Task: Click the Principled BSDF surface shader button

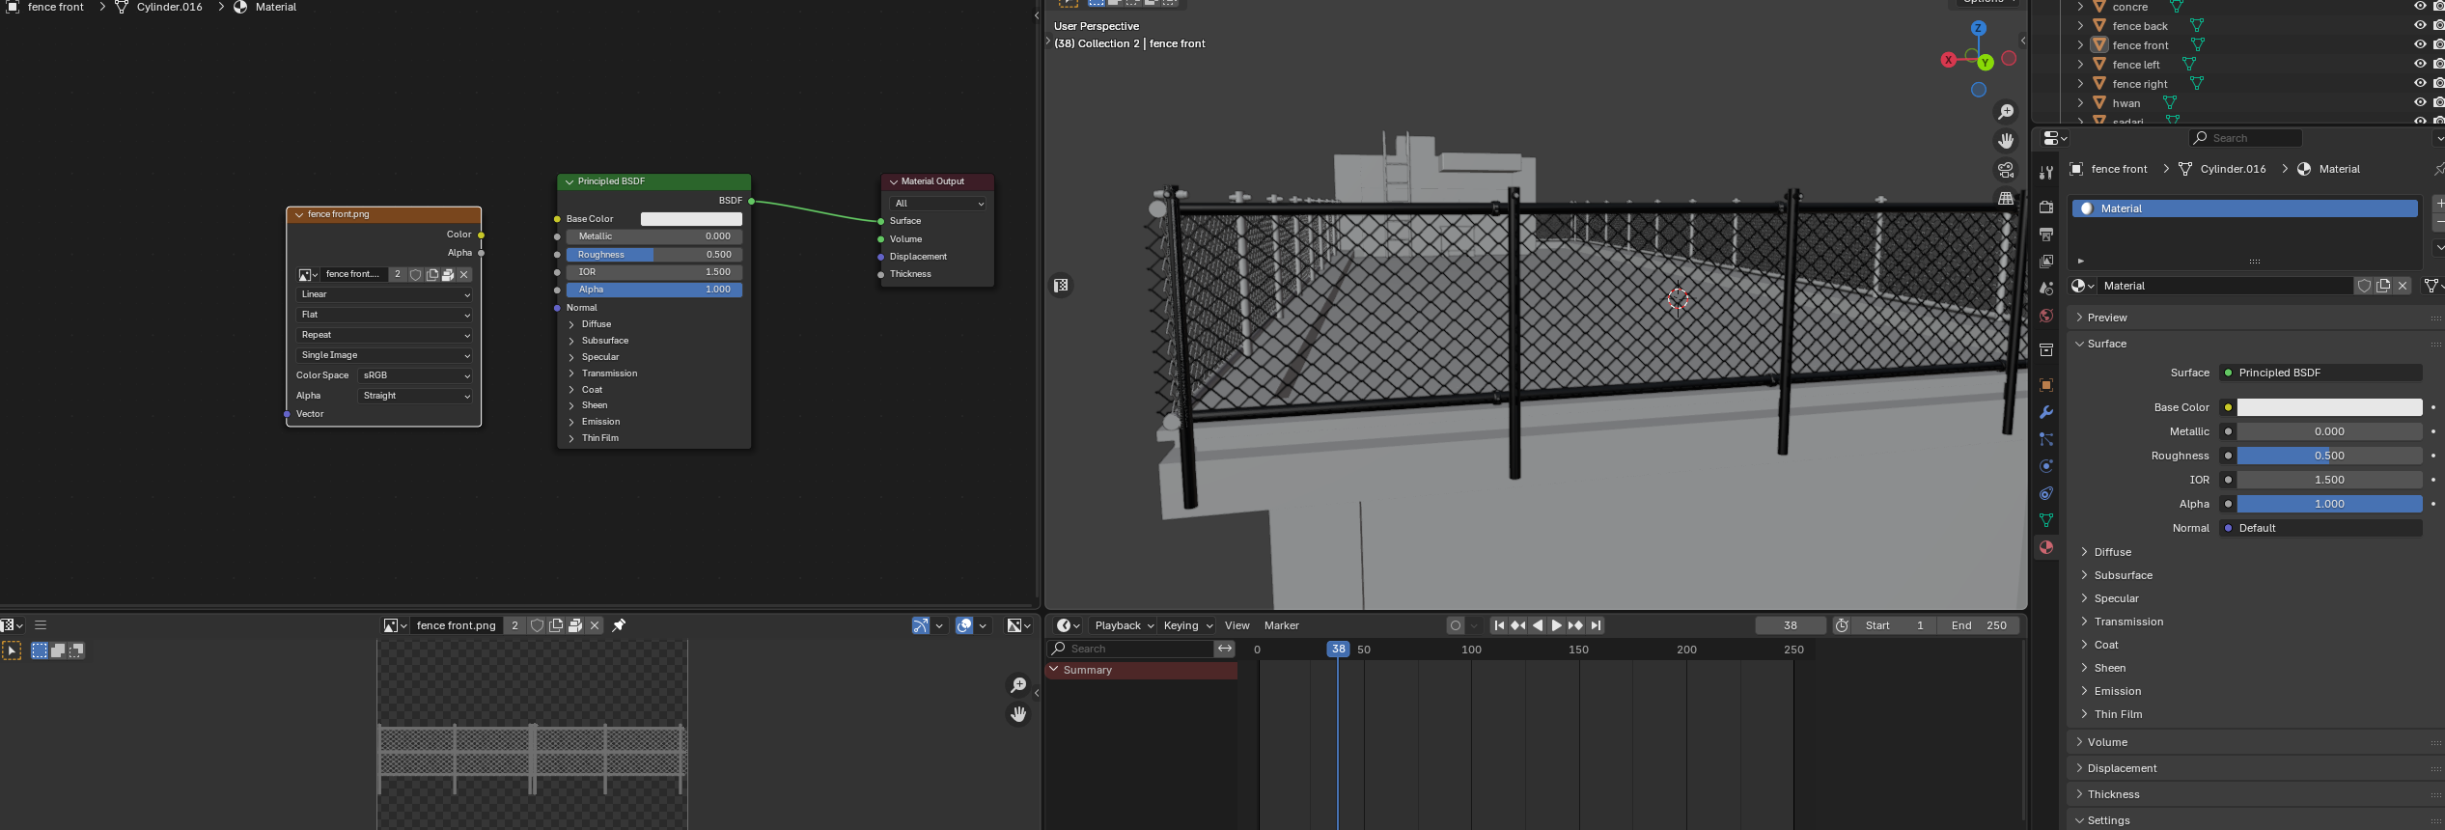Action: pyautogui.click(x=2320, y=373)
